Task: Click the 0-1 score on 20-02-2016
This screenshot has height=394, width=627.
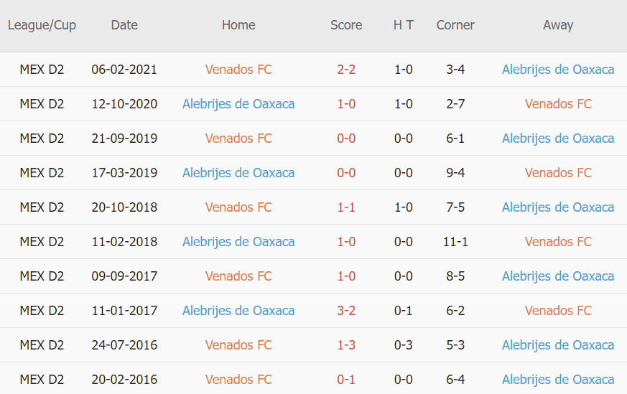Action: point(346,380)
